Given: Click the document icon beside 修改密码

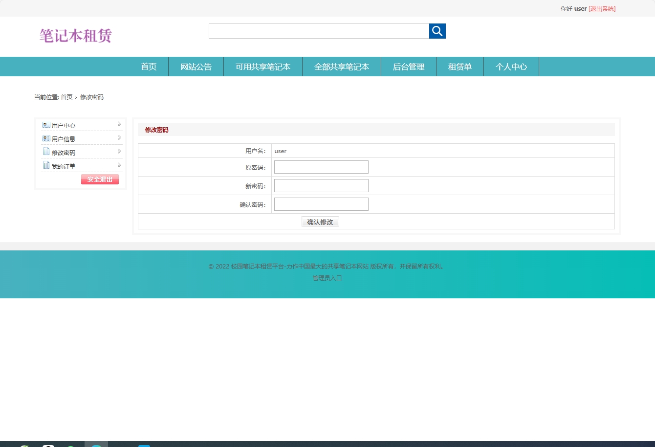Looking at the screenshot, I should point(46,152).
